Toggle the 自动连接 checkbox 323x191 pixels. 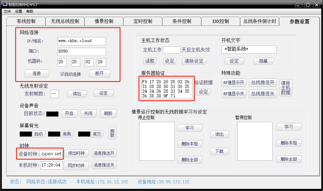coord(62,74)
